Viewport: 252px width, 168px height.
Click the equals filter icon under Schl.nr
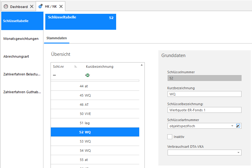tap(55, 75)
